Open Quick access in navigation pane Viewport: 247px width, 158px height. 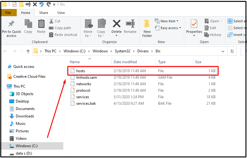point(21,67)
